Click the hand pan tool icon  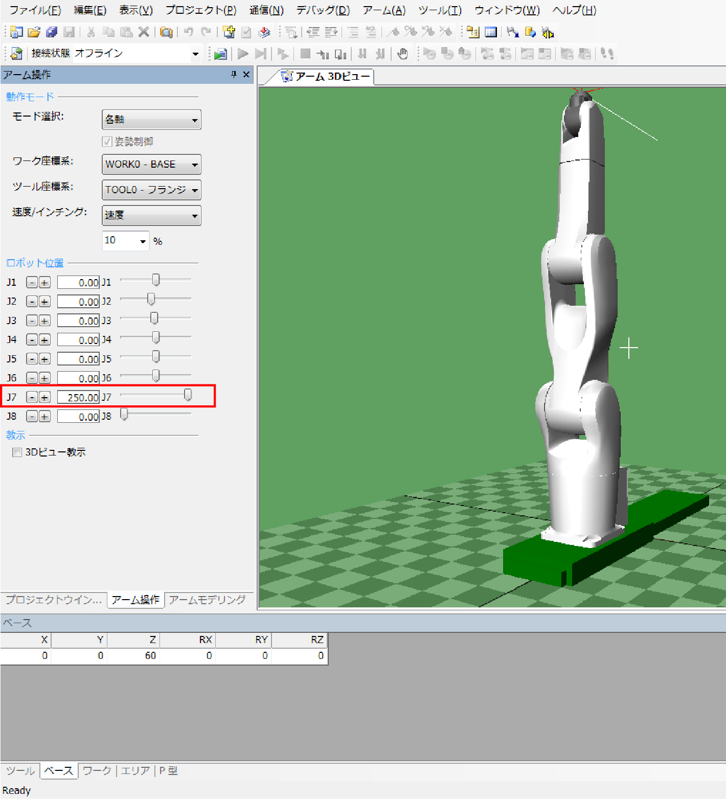[403, 54]
